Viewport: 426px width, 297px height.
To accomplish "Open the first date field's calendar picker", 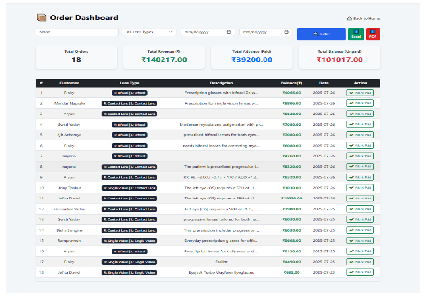I will [x=229, y=32].
